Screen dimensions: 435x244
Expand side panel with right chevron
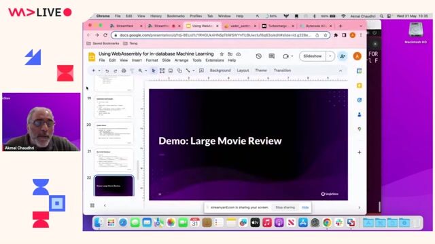click(360, 207)
